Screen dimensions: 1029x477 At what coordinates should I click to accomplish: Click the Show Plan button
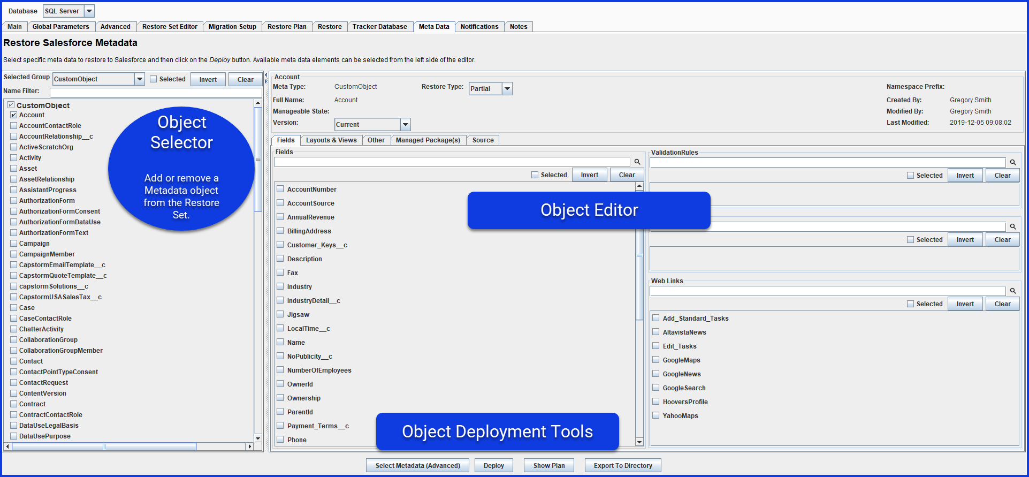click(x=549, y=465)
